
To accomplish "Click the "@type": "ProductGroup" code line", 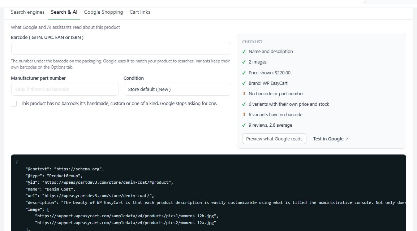I will [54, 176].
